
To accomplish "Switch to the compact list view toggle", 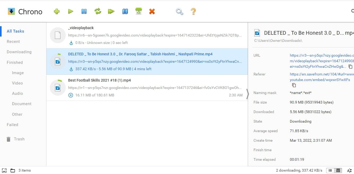I will [330, 171].
